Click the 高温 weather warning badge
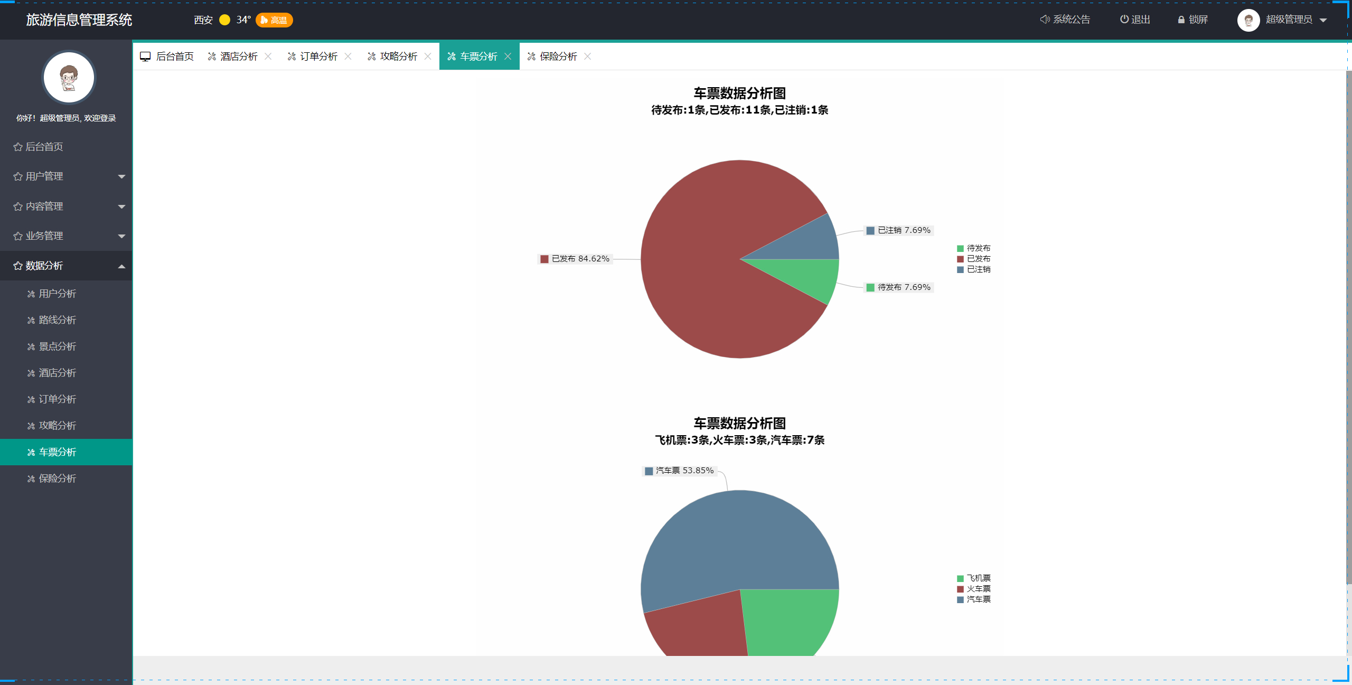Image resolution: width=1352 pixels, height=685 pixels. [x=274, y=20]
